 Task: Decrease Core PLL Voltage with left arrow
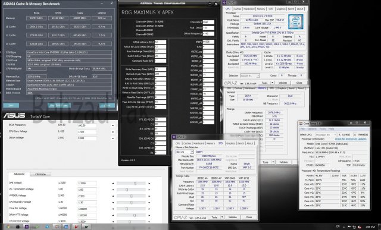coord(113,209)
